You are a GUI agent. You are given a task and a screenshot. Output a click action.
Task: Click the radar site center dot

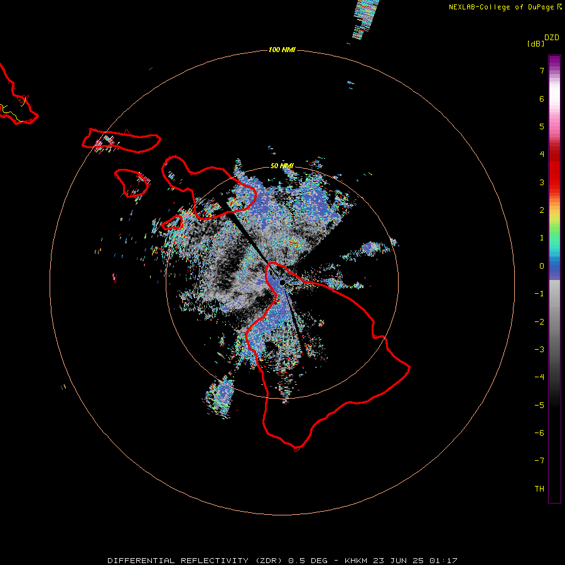[282, 282]
